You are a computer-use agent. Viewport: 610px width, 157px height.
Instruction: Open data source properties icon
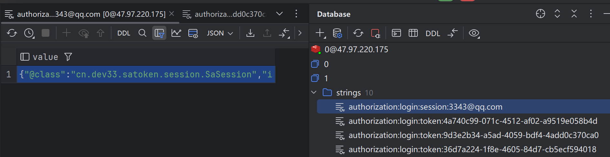(x=337, y=33)
